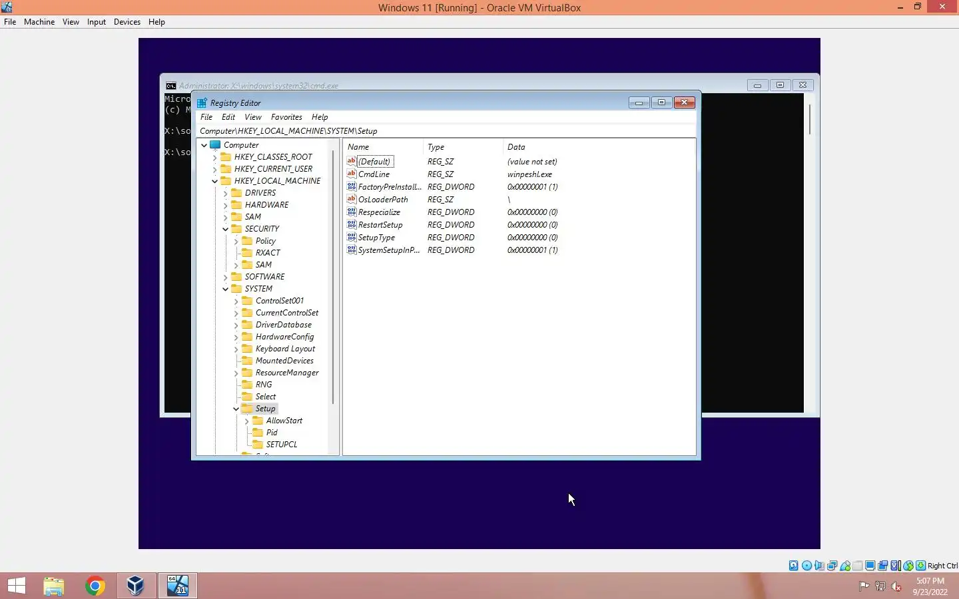Collapse the SYSTEM key
959x599 pixels.
pos(225,289)
